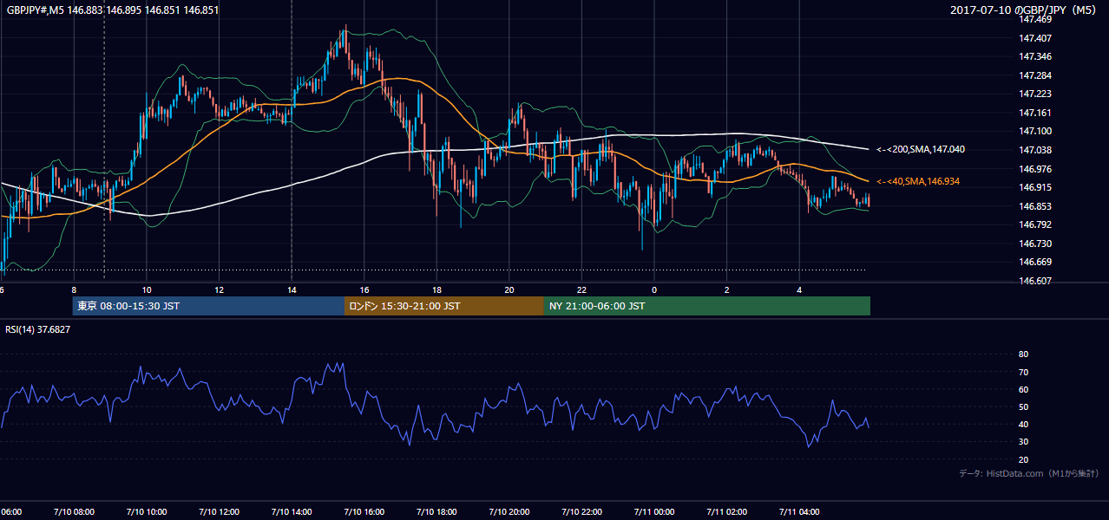Click the RSI 80 level label
Image resolution: width=1109 pixels, height=520 pixels.
click(x=1023, y=354)
